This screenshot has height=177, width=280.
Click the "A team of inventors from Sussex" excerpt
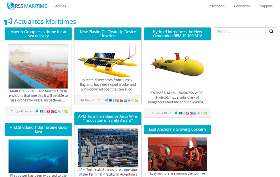(108, 84)
